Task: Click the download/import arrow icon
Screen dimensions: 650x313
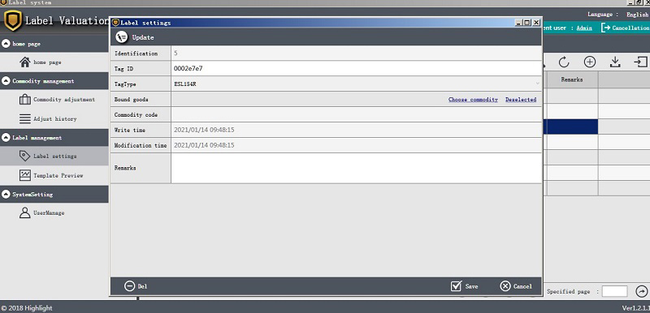Action: [x=615, y=62]
